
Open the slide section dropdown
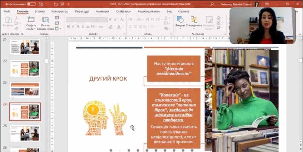click(58, 28)
